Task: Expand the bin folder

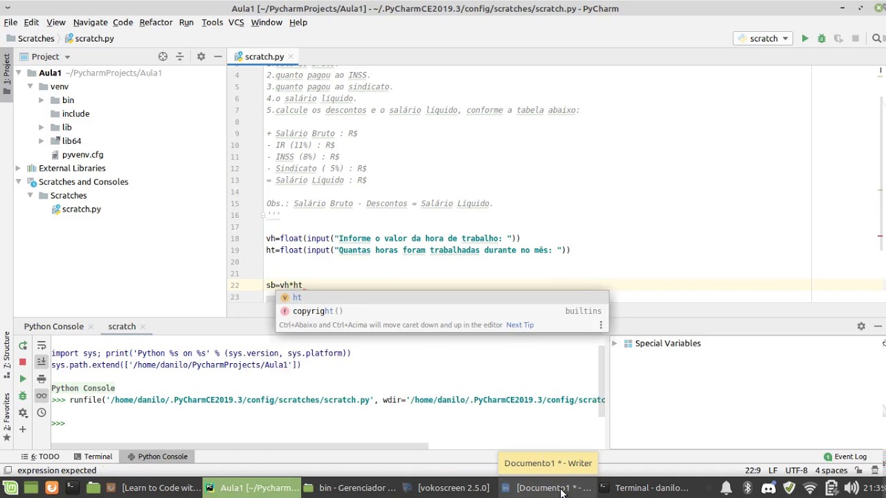Action: coord(42,100)
